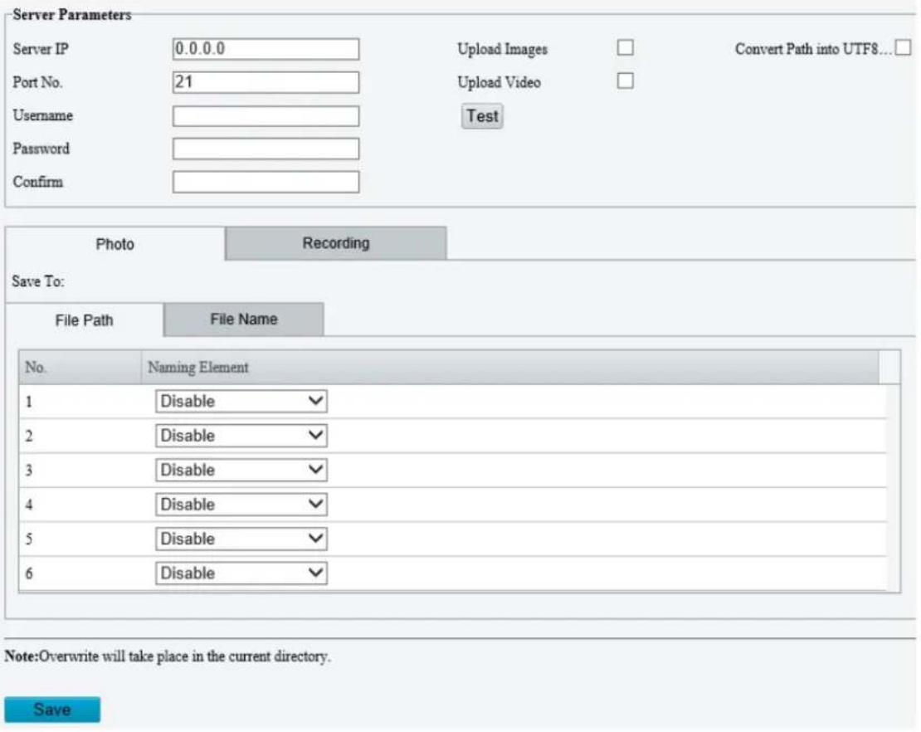Click the Naming Element column header
Image resolution: width=921 pixels, height=732 pixels.
509,367
